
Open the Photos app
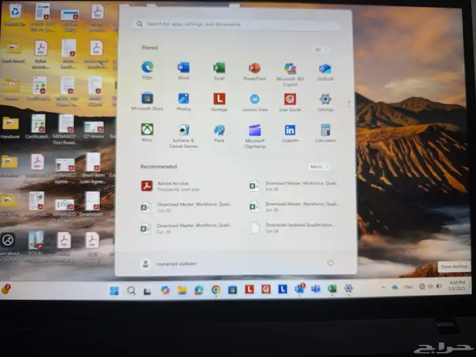pyautogui.click(x=183, y=99)
